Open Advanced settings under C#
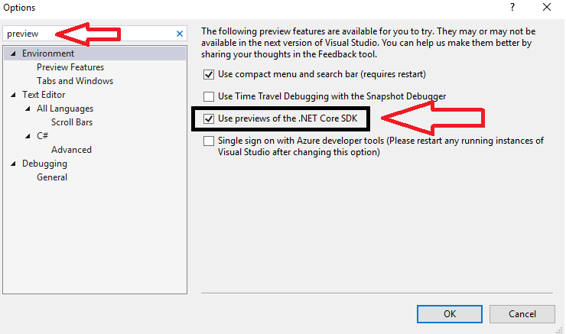Viewport: 566px width, 334px height. (x=71, y=150)
